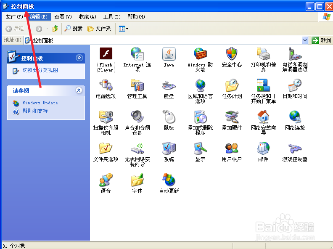Click 切换到分类视图 link
The width and height of the screenshot is (333, 249).
tap(40, 70)
